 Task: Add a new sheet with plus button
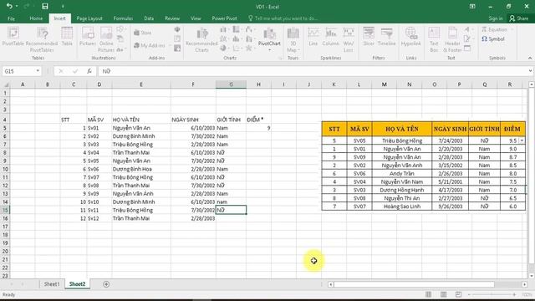(x=106, y=284)
